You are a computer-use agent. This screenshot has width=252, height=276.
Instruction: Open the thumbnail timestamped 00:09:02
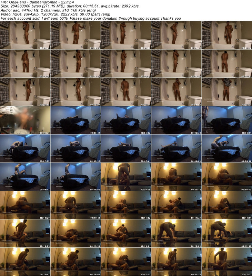(75, 176)
